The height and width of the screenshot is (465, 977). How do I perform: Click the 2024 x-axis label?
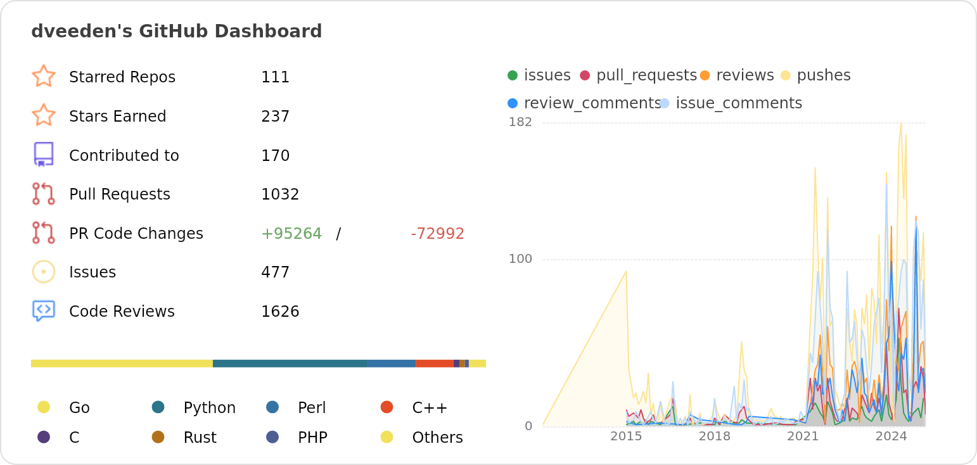click(891, 436)
